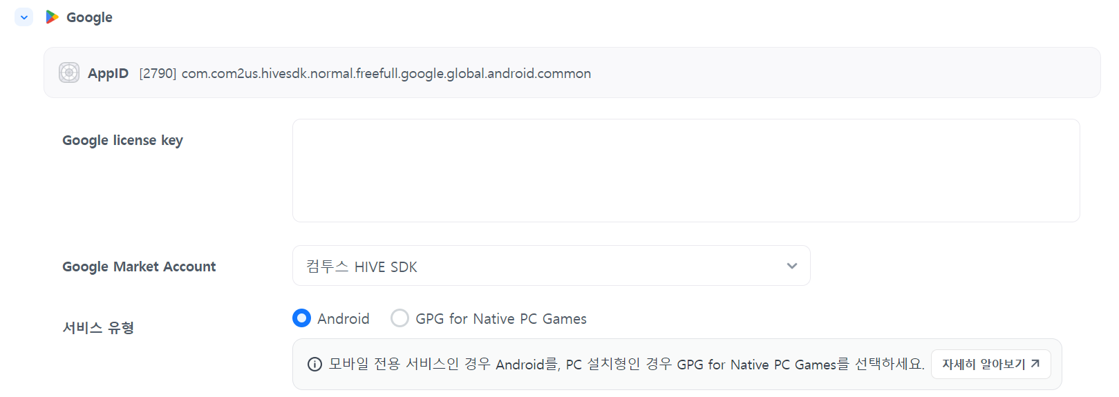Click the Google Market Account dropdown arrow
Image resolution: width=1119 pixels, height=397 pixels.
point(792,267)
